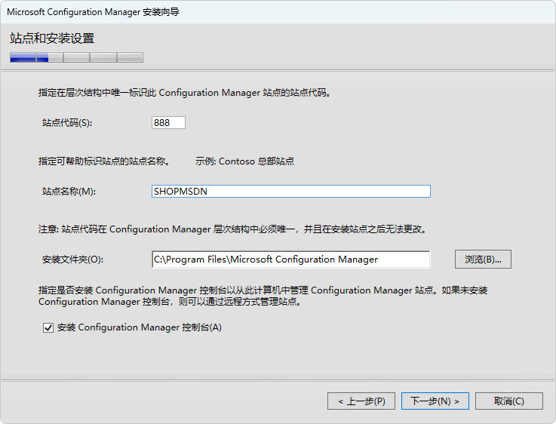Go back with the 上一步(P) button

(x=361, y=401)
